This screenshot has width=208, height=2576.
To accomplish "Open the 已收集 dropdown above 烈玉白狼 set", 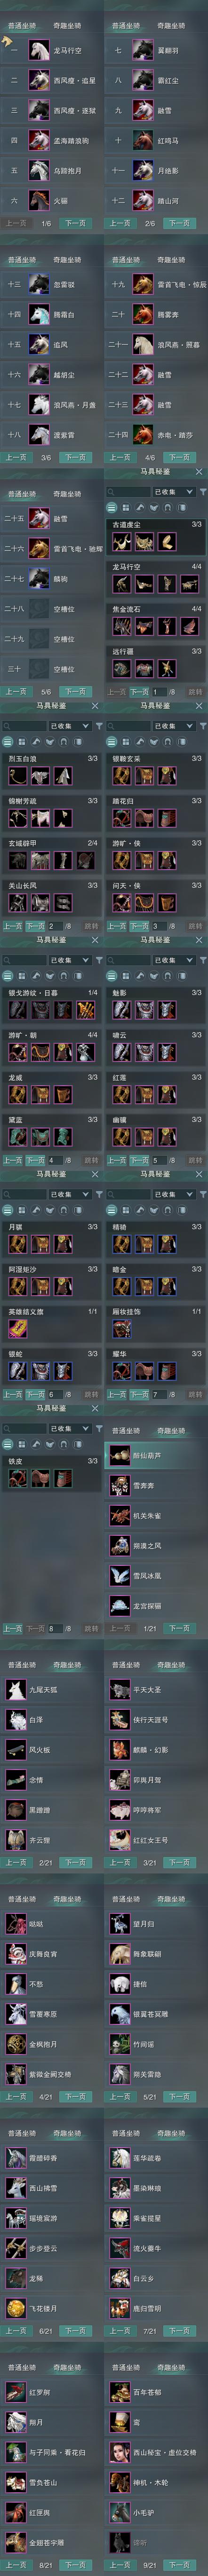I will 69,726.
